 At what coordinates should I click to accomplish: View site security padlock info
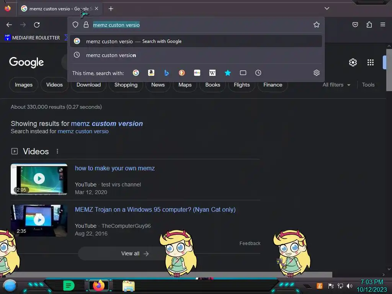click(86, 24)
